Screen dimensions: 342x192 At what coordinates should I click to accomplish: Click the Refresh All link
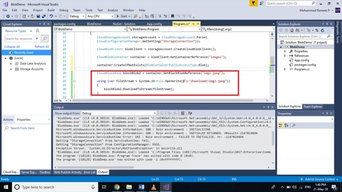coord(42,47)
